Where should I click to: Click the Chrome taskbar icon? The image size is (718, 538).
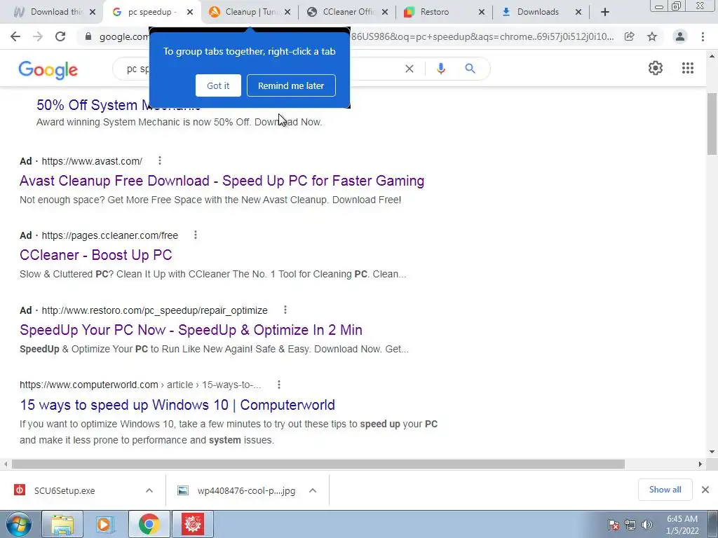149,524
